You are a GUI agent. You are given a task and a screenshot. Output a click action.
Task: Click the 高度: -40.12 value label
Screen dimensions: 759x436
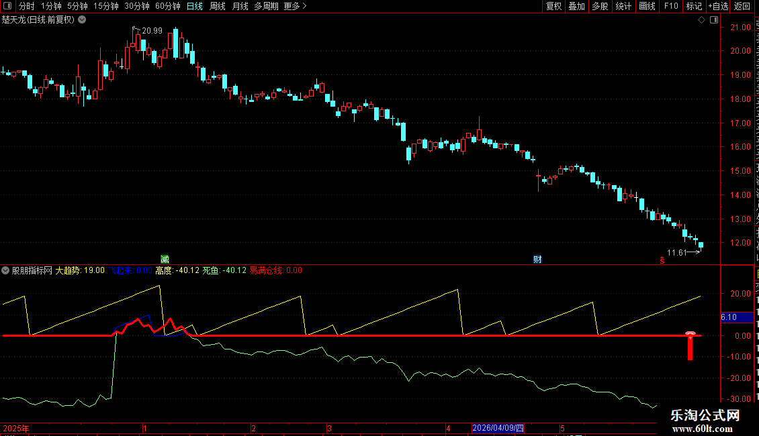(x=177, y=271)
